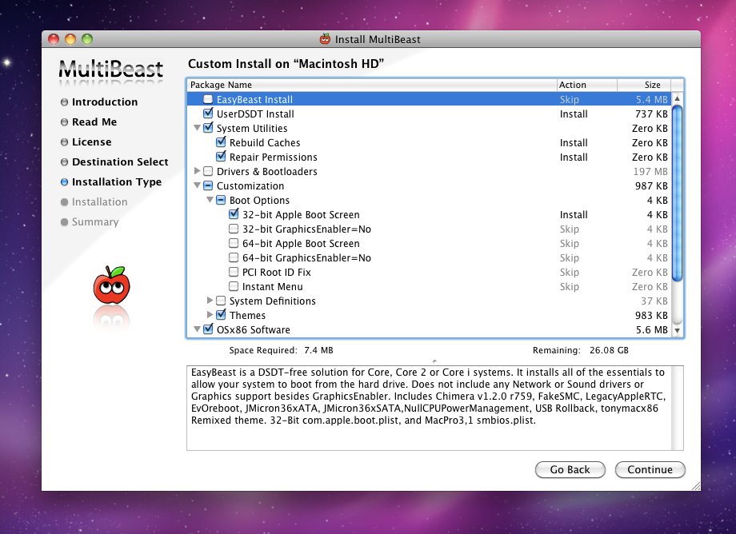Click the scrollbar down arrow
This screenshot has width=736, height=534.
677,330
